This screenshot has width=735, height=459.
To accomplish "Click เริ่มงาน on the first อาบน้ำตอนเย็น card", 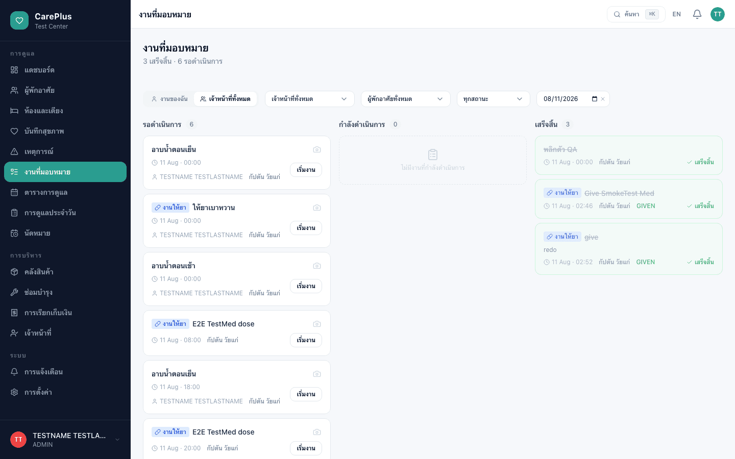I will pyautogui.click(x=306, y=170).
